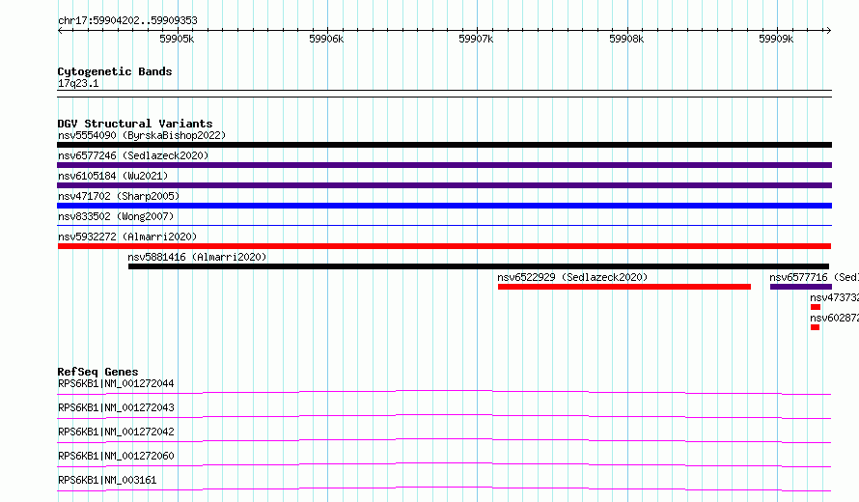Viewport: 859px width, 502px height.
Task: Open variant nsv833502 (Wong2007) label
Action: coord(116,216)
